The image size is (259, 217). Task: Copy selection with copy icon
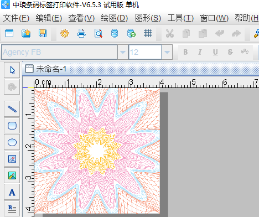point(186,34)
